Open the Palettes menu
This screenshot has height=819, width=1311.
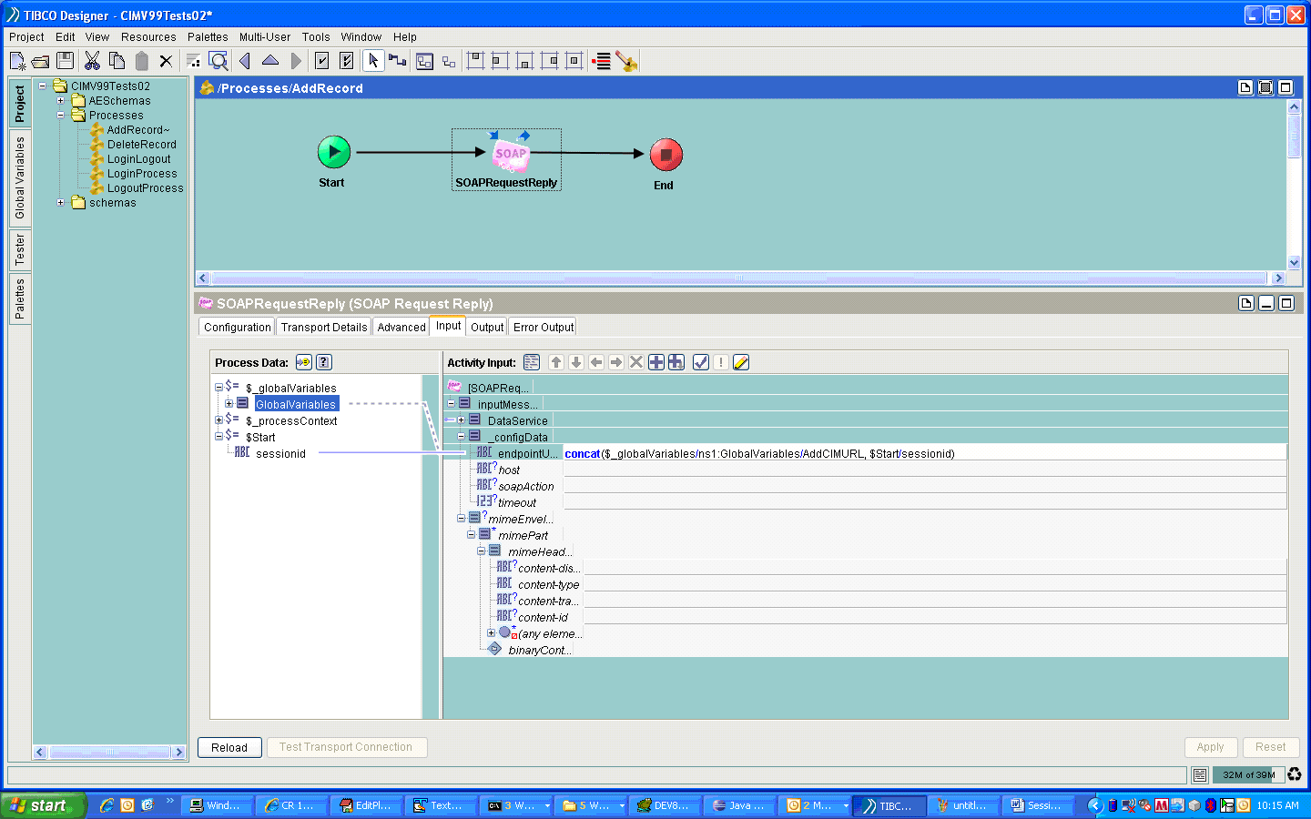[208, 37]
